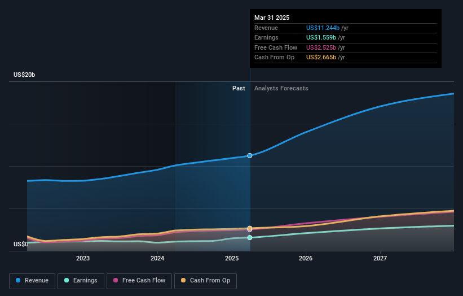
Task: Select the 2023 x-axis label
Action: click(83, 259)
